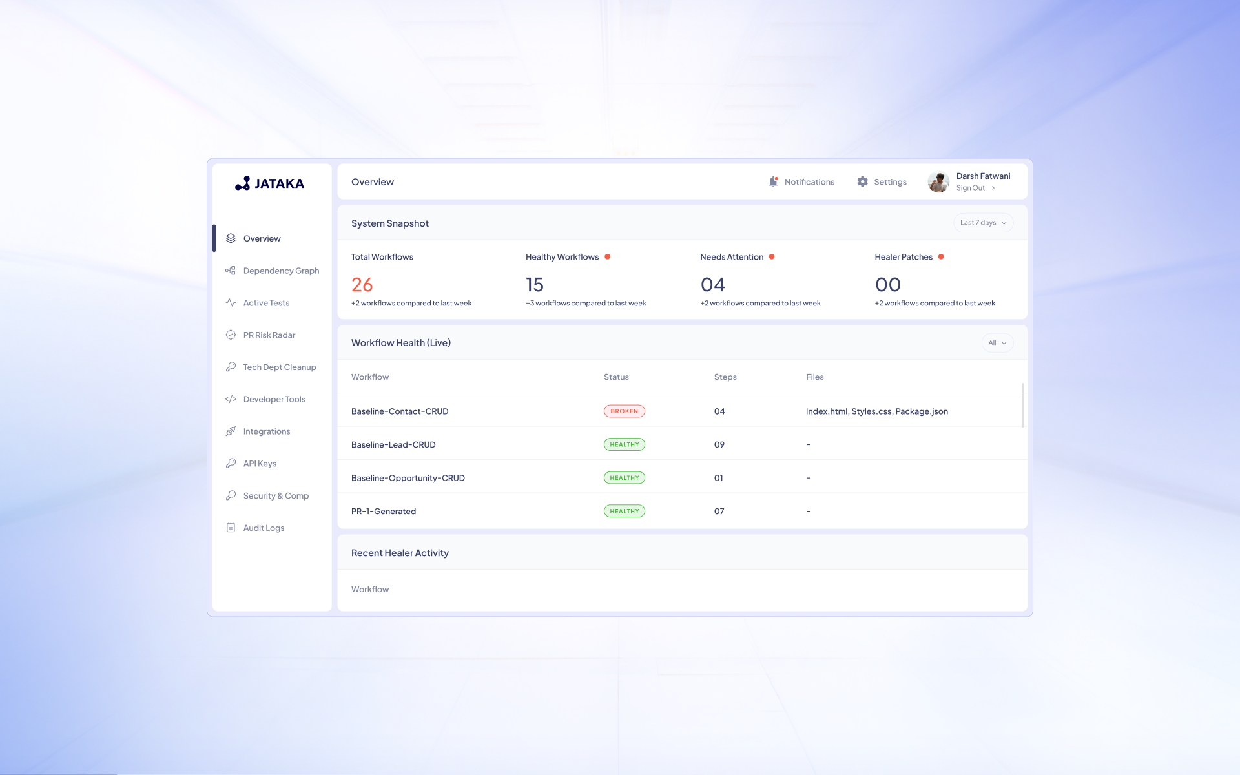This screenshot has height=775, width=1240.
Task: Click the steps value 09
Action: click(719, 445)
